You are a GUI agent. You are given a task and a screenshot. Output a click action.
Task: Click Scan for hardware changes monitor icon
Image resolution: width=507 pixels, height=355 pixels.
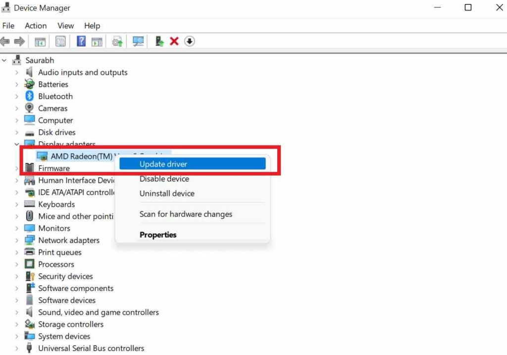click(138, 41)
